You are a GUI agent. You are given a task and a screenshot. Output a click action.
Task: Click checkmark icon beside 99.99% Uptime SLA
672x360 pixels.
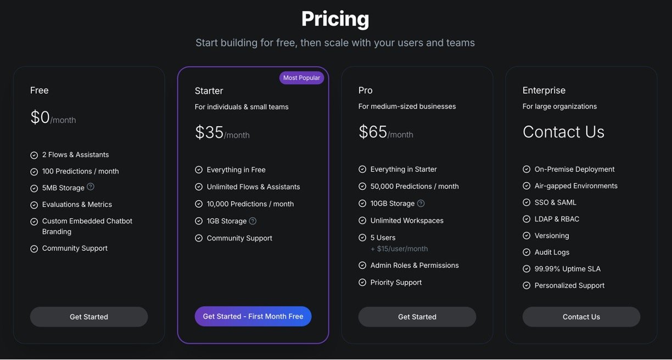click(527, 269)
